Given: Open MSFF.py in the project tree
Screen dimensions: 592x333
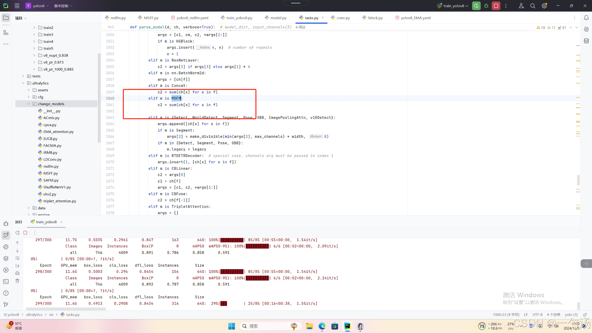Looking at the screenshot, I should (x=51, y=173).
